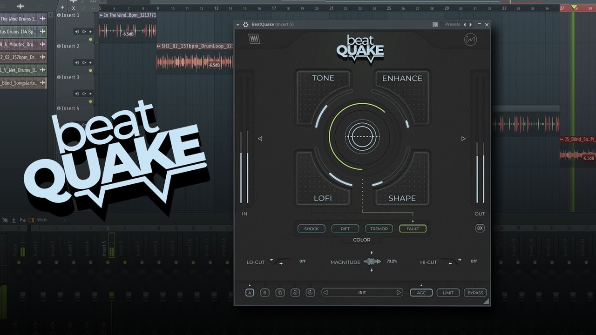Click the plugin resize corner handle
Image resolution: width=596 pixels, height=335 pixels.
click(486, 302)
